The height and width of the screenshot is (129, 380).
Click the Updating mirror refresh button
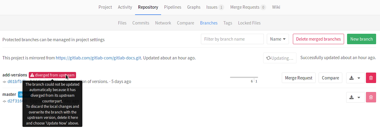click(280, 58)
